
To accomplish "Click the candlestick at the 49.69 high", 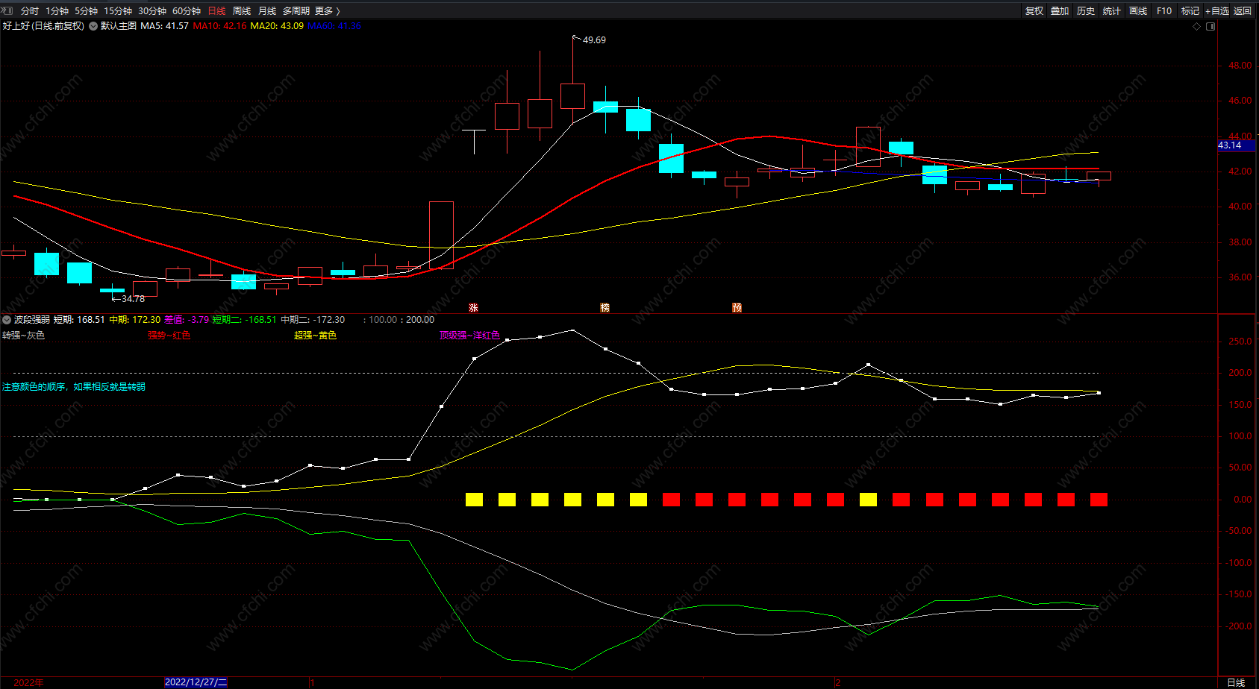I will 572,95.
